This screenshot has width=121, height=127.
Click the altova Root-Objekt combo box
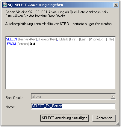click(x=73, y=97)
